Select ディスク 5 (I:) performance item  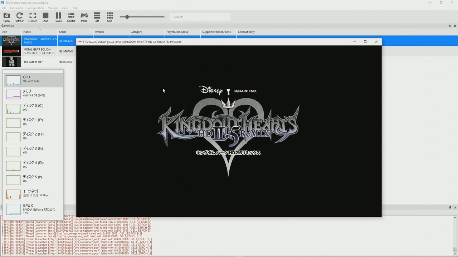click(33, 180)
